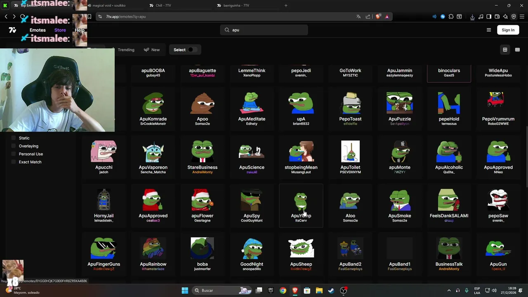Open the Apucchi emote

coord(104,157)
